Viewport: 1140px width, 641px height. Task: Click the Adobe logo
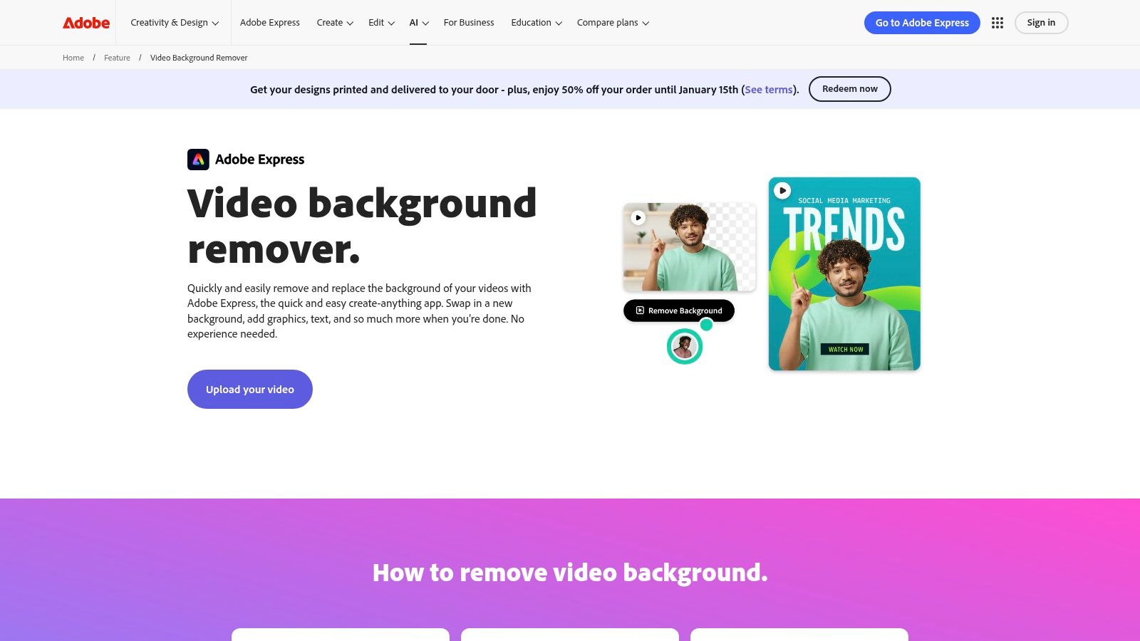click(x=85, y=22)
